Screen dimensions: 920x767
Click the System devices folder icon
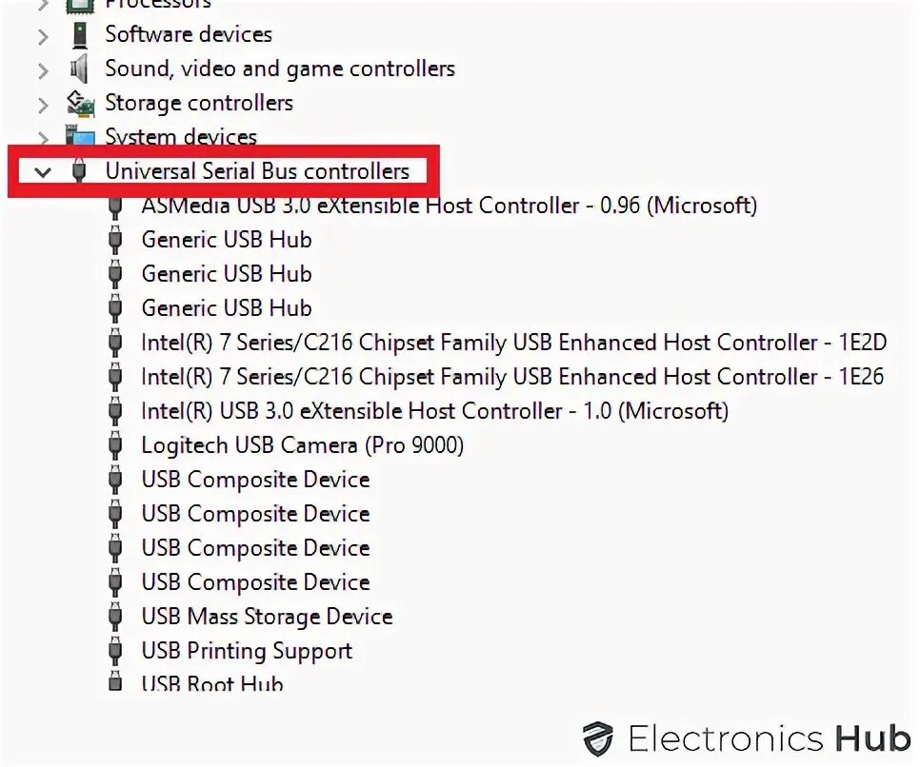(80, 136)
